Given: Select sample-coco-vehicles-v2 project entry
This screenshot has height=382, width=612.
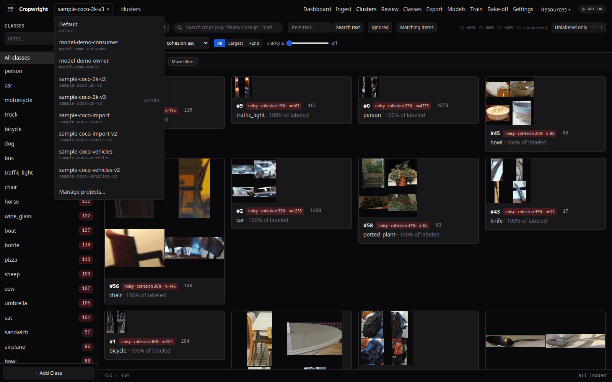Looking at the screenshot, I should [x=109, y=173].
